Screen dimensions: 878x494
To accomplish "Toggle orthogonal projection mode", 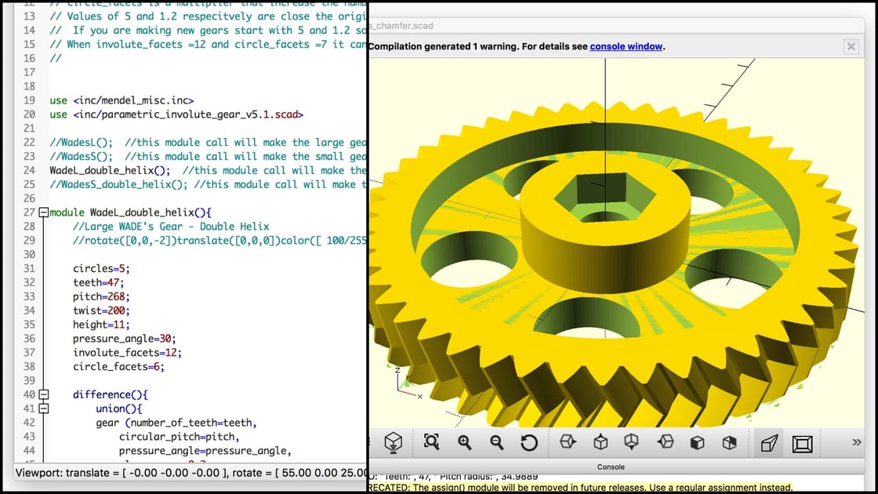I will coord(801,442).
